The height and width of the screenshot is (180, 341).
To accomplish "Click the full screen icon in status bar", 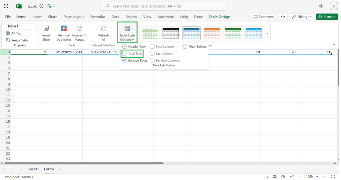I will (333, 177).
